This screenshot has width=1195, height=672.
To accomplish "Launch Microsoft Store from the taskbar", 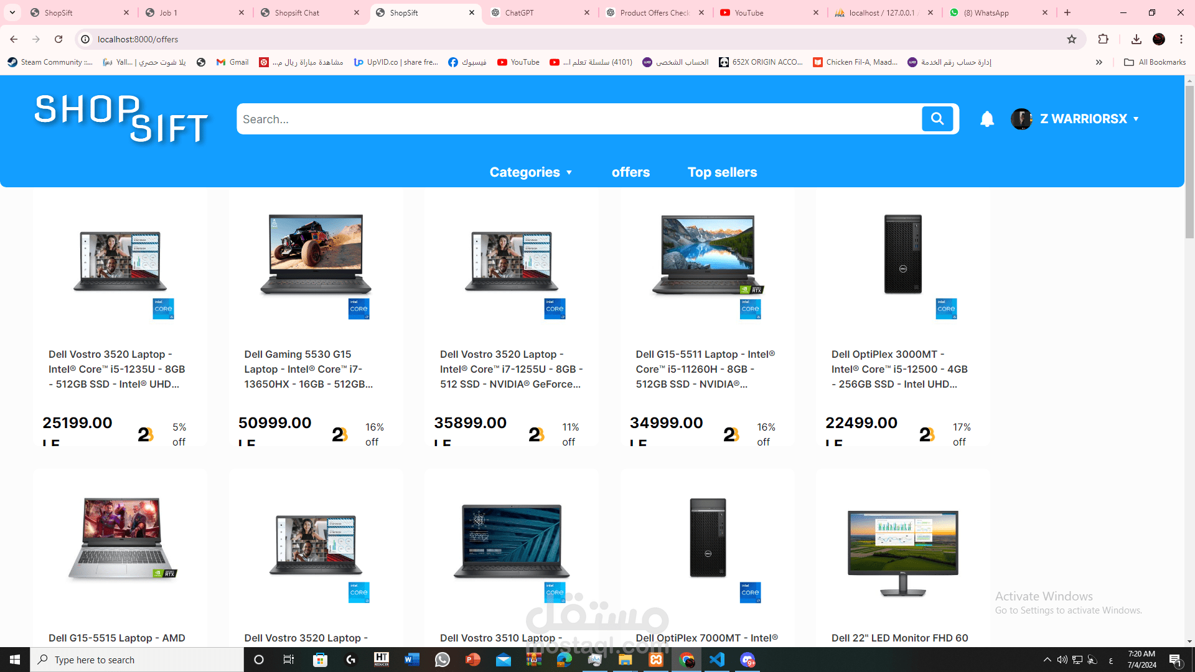I will point(320,660).
